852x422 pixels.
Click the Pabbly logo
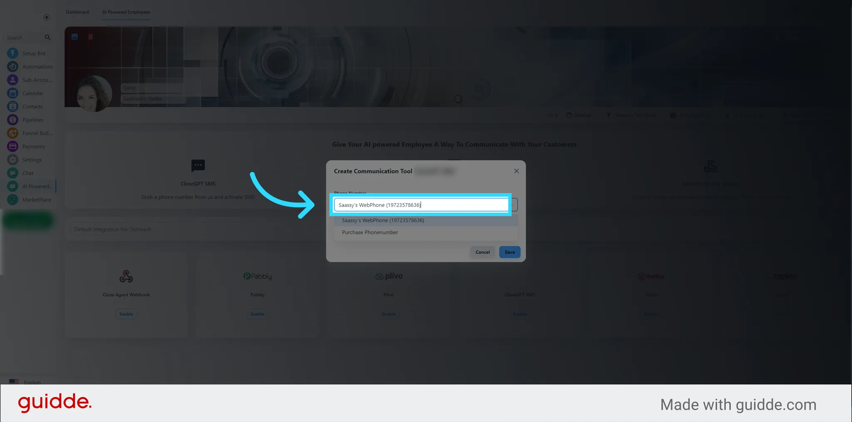[x=258, y=276]
